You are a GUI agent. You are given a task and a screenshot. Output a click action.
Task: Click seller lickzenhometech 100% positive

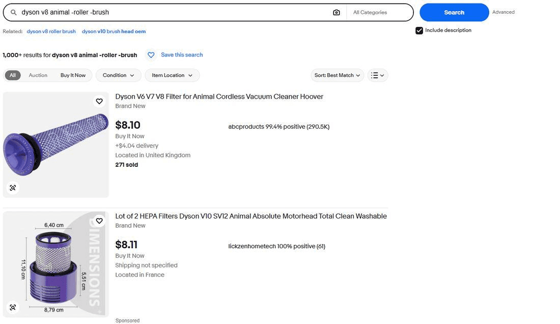[x=277, y=246]
